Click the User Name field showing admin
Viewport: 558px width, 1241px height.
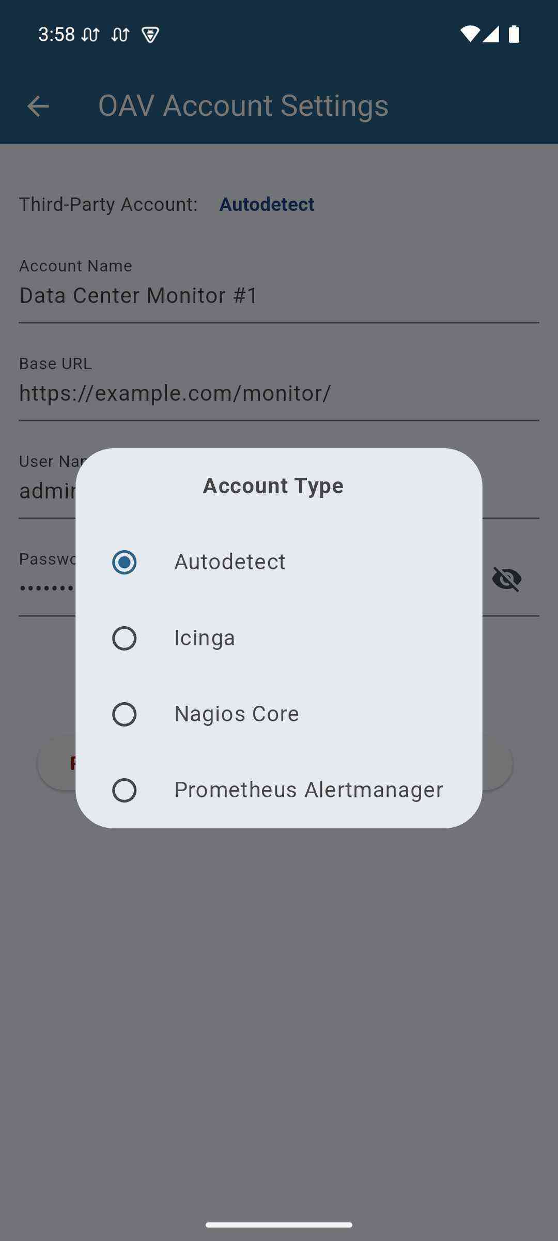47,491
